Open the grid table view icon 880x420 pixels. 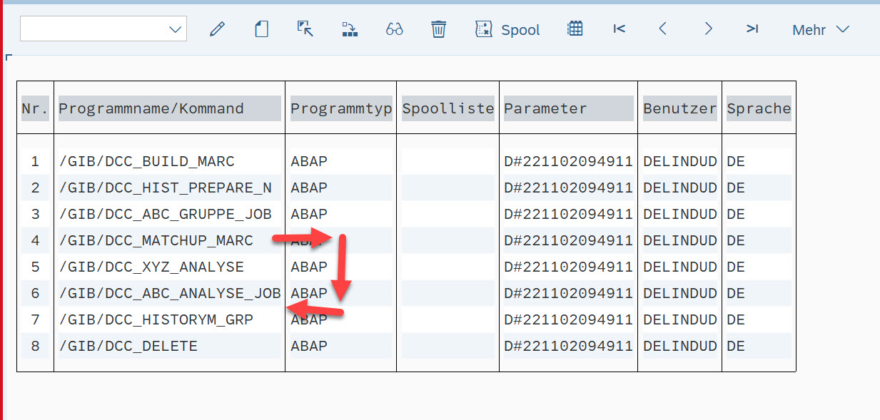point(575,29)
